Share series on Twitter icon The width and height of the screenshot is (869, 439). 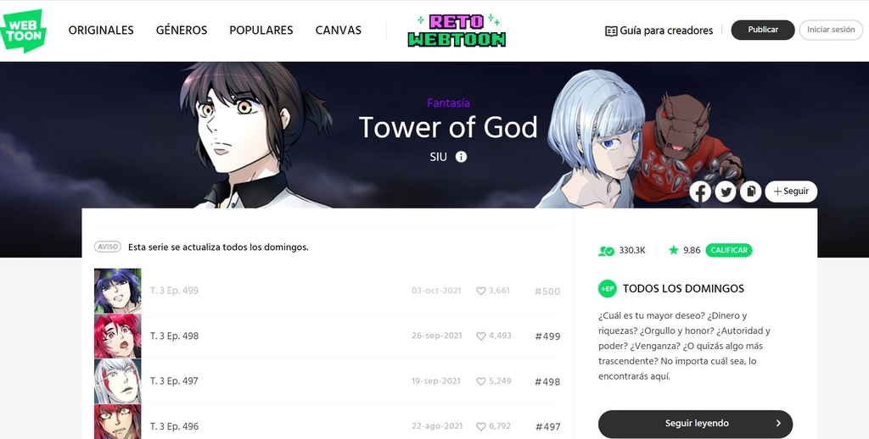726,192
